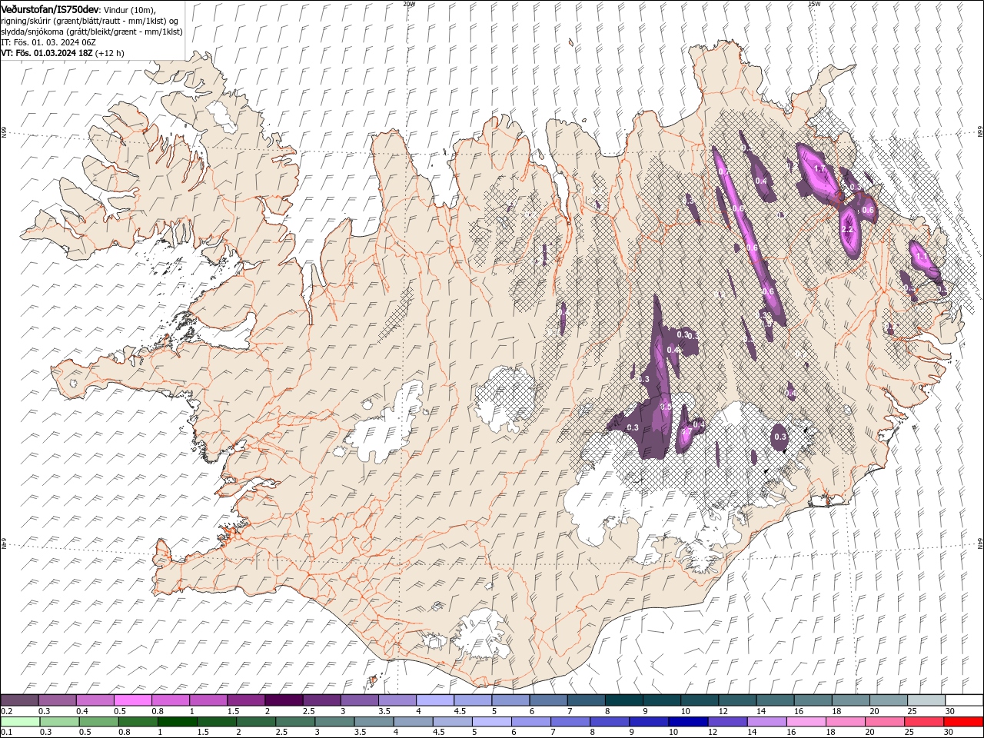Select lower legend swatch between 20 and 25

(884, 722)
